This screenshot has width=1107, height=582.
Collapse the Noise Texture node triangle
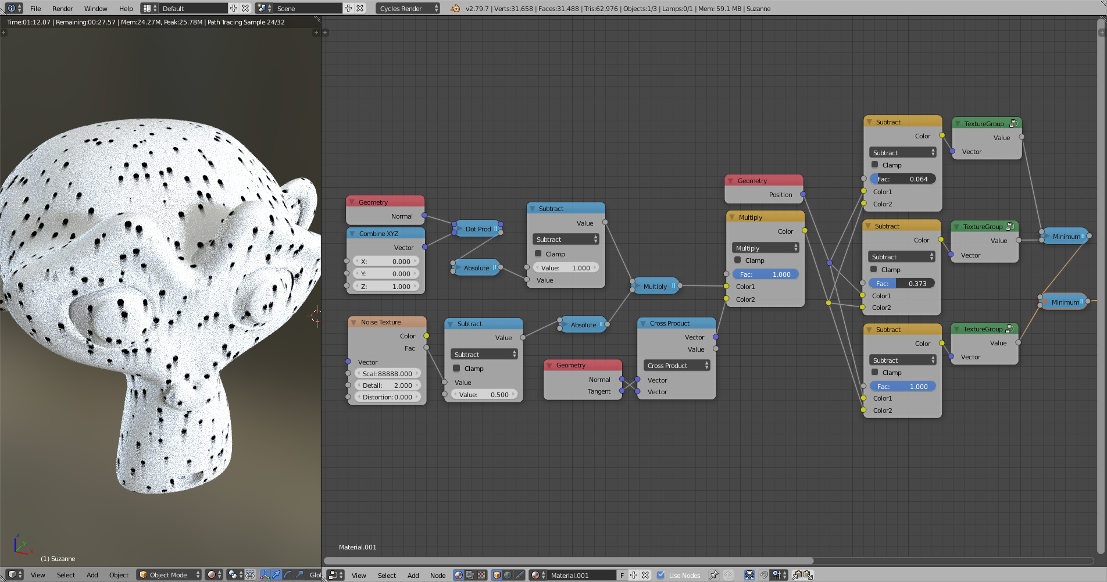pyautogui.click(x=353, y=322)
